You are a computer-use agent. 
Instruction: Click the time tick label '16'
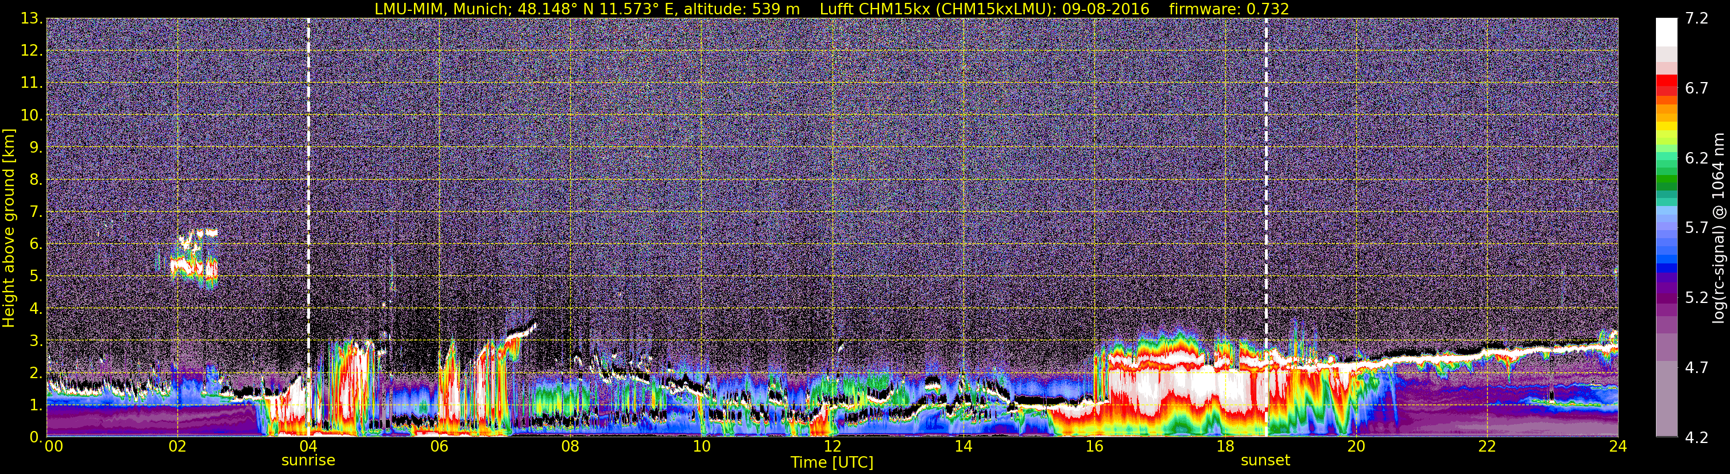coord(1094,446)
